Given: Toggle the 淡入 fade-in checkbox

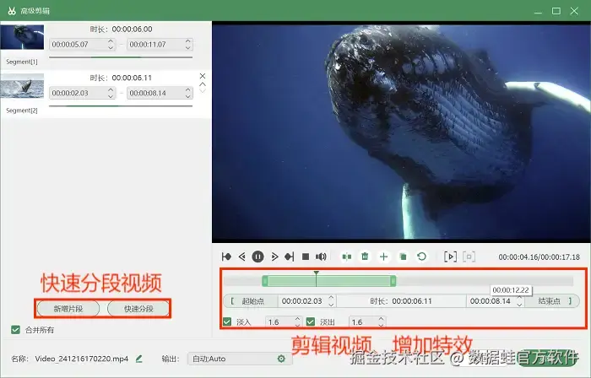Looking at the screenshot, I should click(227, 321).
